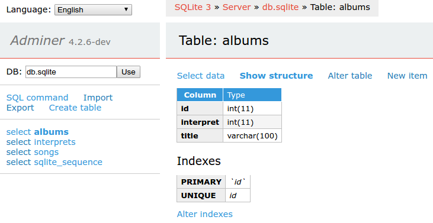This screenshot has width=433, height=223.
Task: Click db.sqlite breadcrumb link
Action: point(280,7)
